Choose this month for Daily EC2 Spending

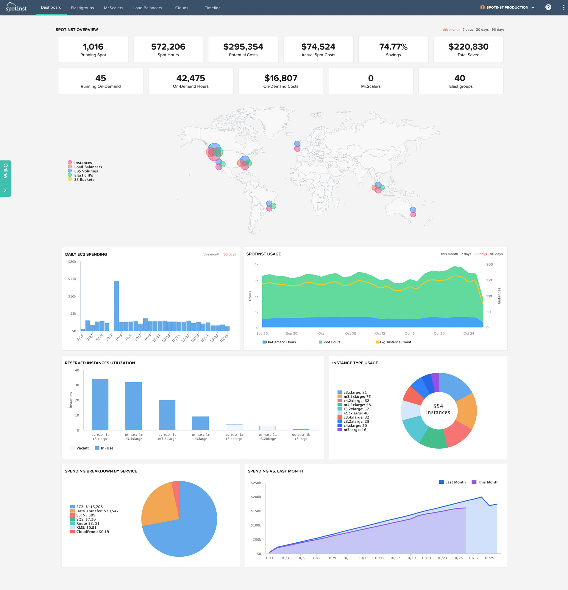coord(212,254)
